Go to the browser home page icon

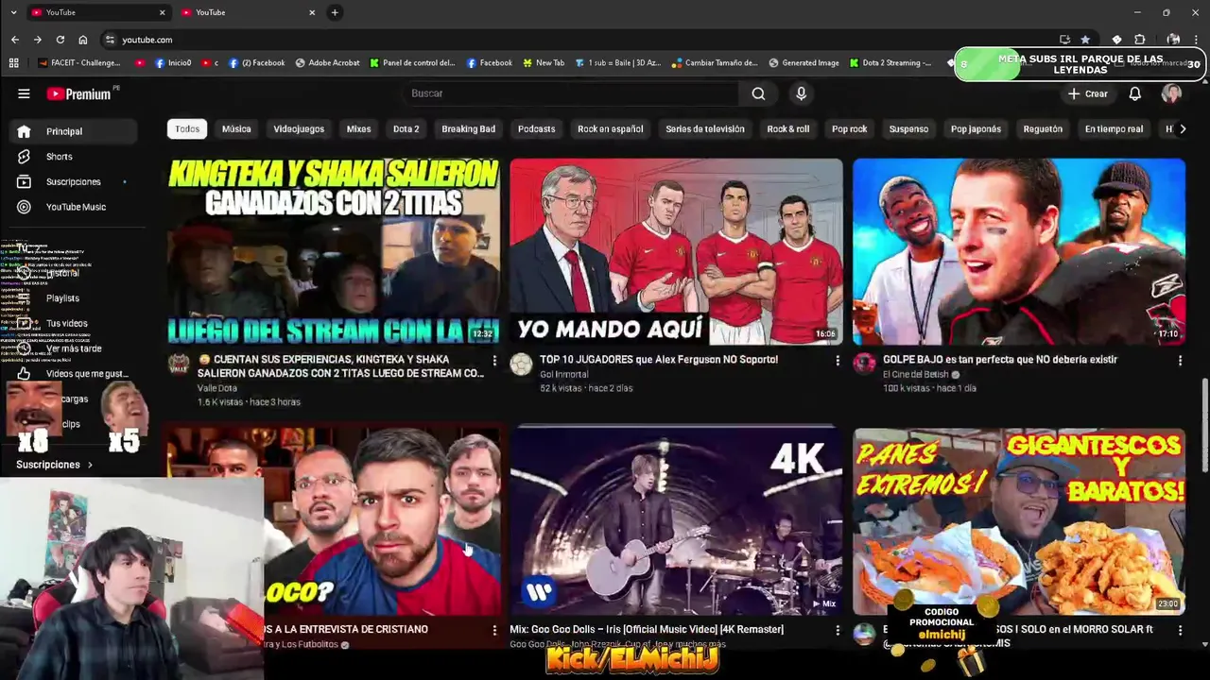click(x=82, y=40)
